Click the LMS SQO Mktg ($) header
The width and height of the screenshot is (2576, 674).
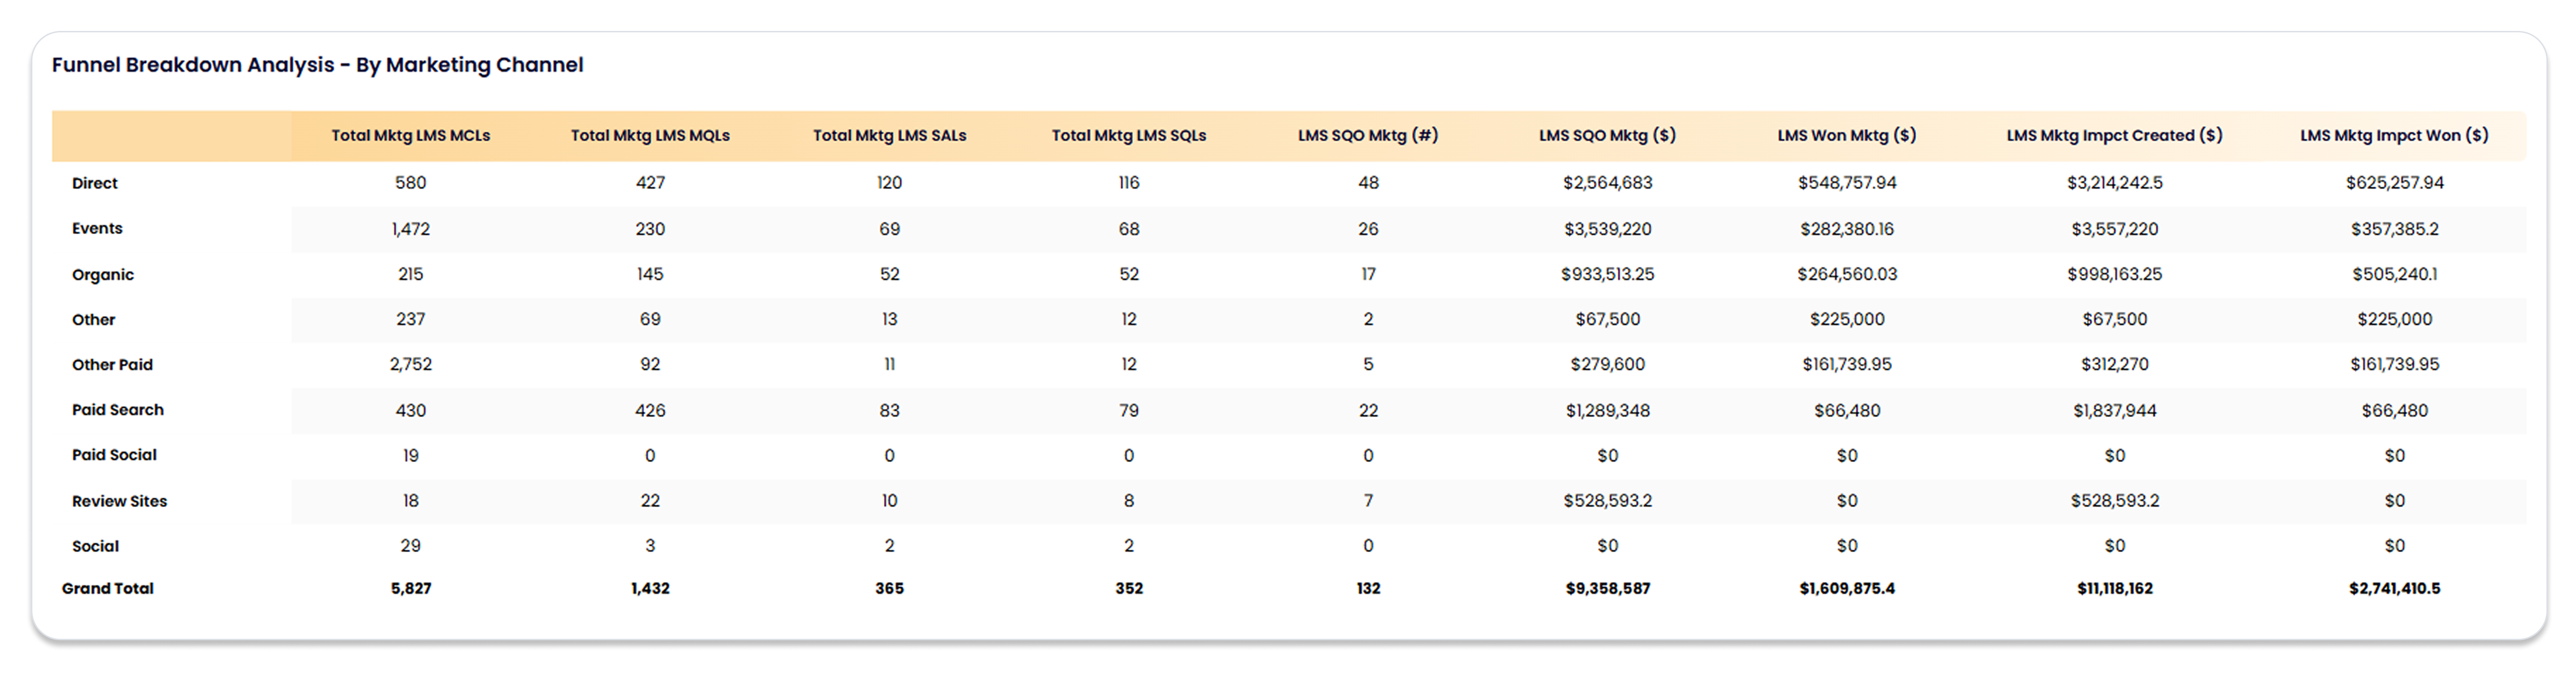point(1607,136)
